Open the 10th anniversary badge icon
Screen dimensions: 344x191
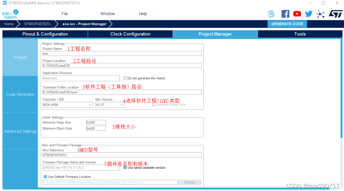(x=271, y=14)
